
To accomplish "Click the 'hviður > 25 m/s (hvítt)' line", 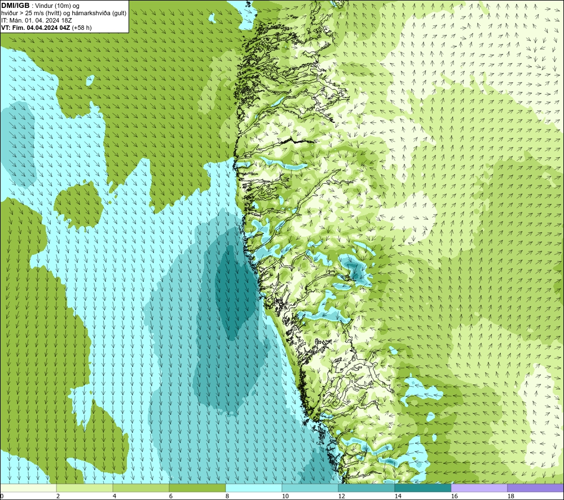I will pos(31,14).
